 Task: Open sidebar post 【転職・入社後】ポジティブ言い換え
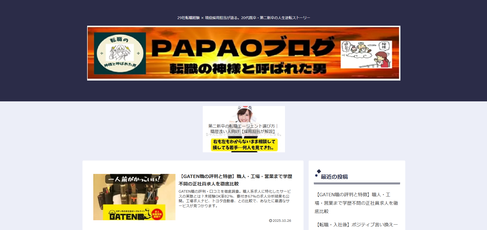coord(357,225)
